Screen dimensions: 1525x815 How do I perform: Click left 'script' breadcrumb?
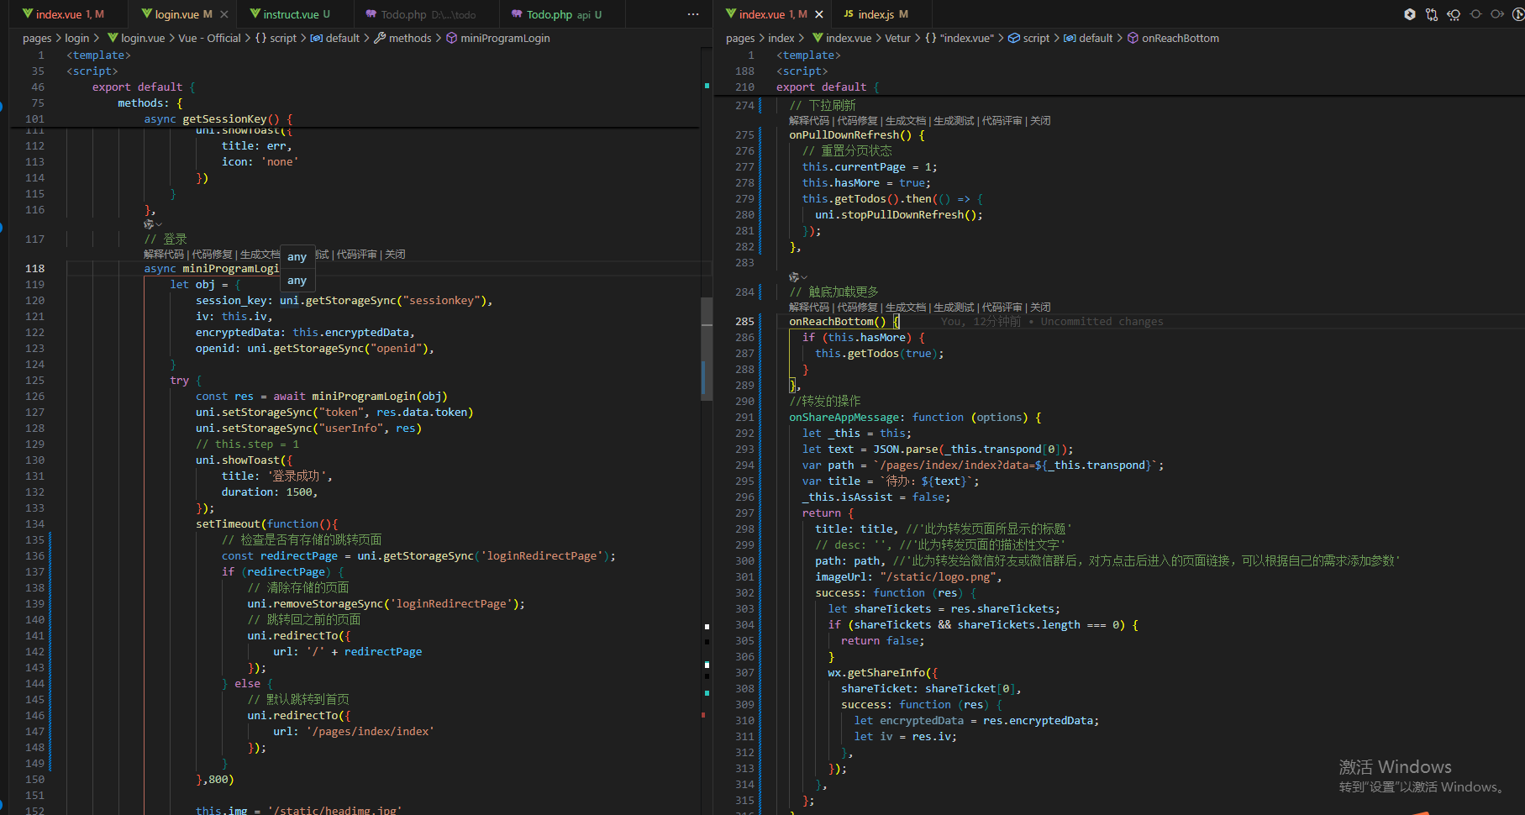pyautogui.click(x=276, y=38)
